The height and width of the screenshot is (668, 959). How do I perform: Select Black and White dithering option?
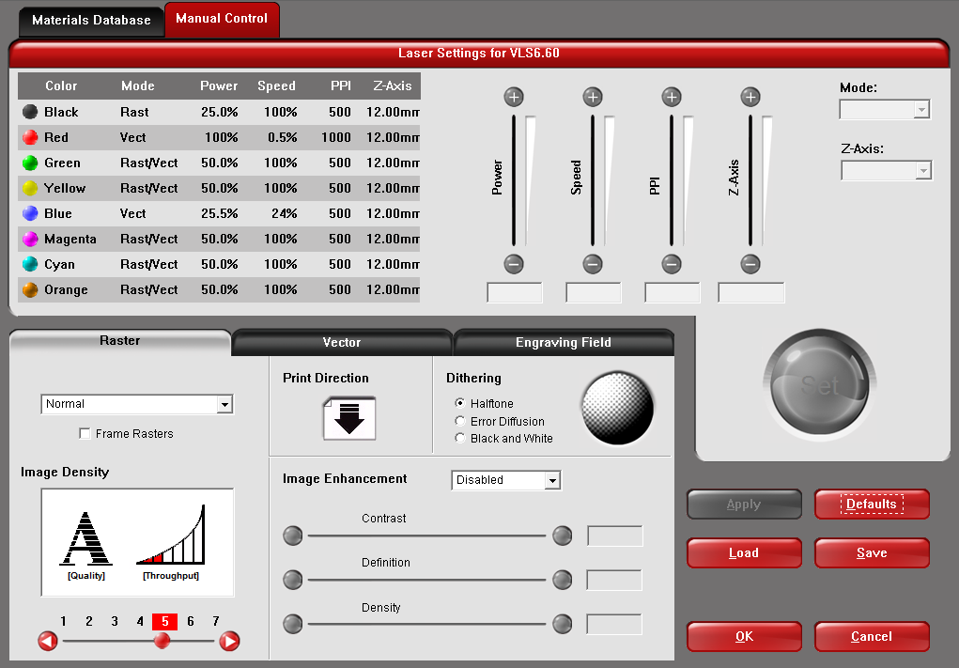coord(460,438)
